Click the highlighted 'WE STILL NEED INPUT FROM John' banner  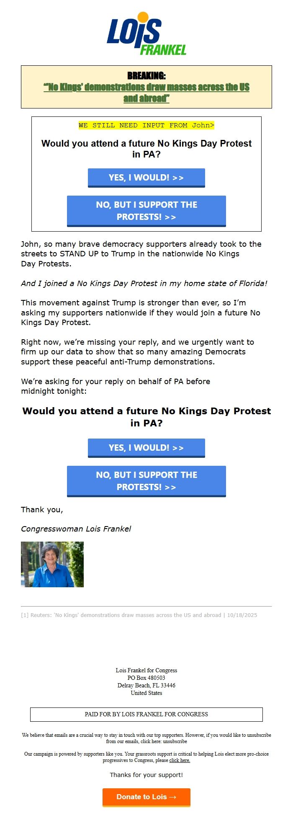click(x=146, y=125)
